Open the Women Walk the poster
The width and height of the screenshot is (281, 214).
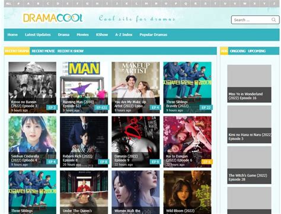pos(136,192)
